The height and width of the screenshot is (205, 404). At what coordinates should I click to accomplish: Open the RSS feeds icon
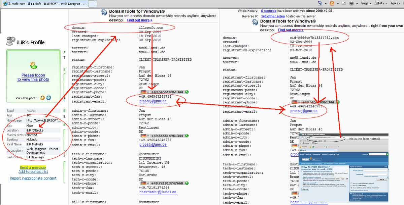tap(332, 3)
